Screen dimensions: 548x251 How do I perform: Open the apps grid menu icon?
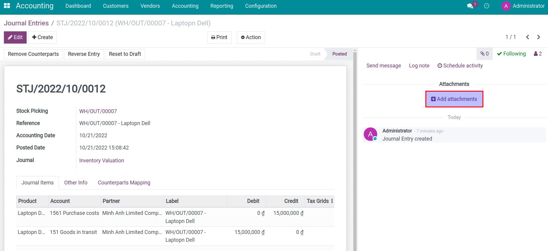coord(7,6)
